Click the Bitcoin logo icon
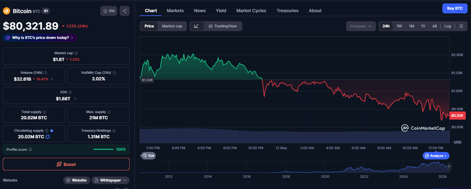Image resolution: width=471 pixels, height=189 pixels. tap(7, 11)
